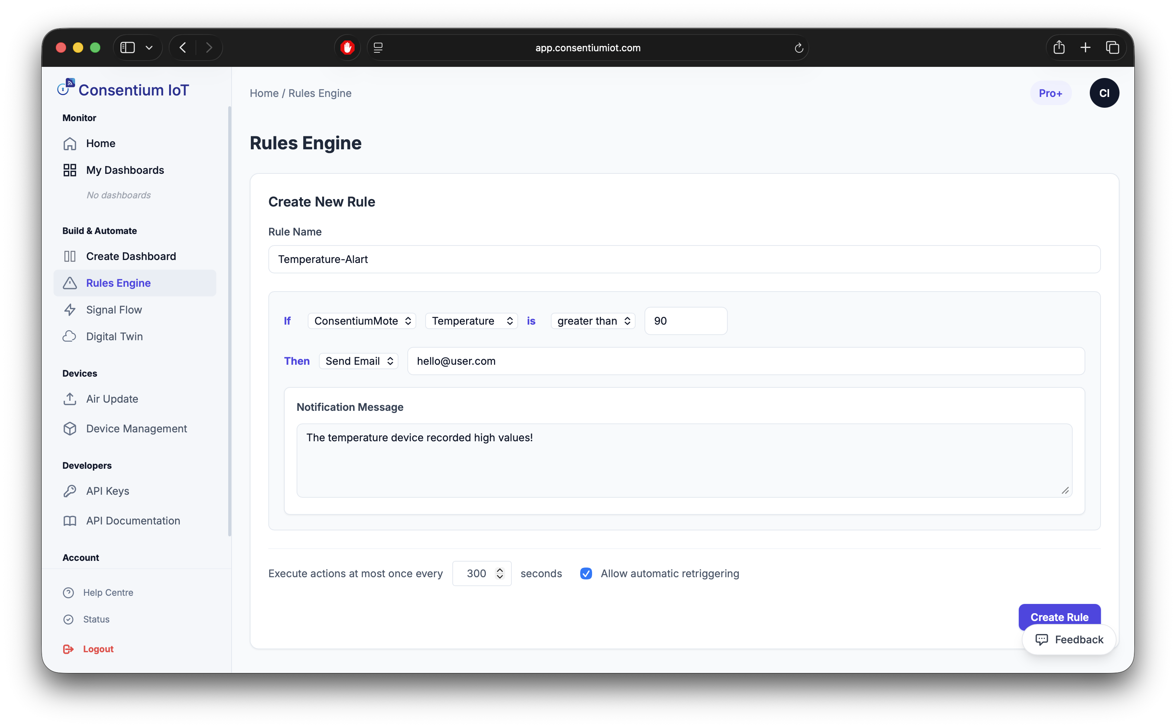Click the browser share icon
Image resolution: width=1176 pixels, height=728 pixels.
pyautogui.click(x=1059, y=47)
